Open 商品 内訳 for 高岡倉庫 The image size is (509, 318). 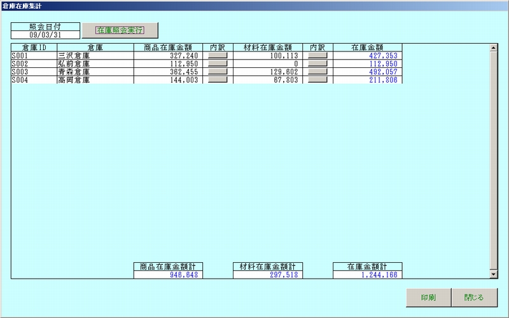[218, 81]
